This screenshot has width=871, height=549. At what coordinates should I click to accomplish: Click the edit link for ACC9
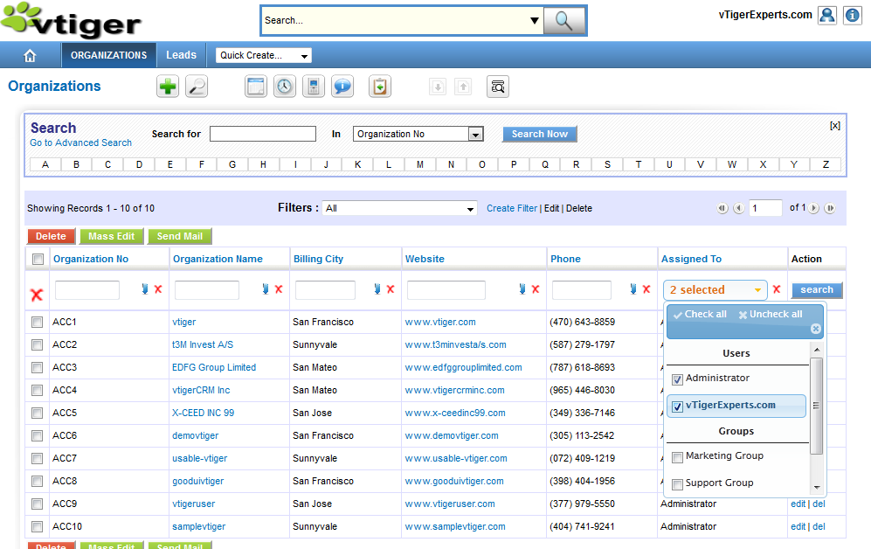(x=798, y=504)
